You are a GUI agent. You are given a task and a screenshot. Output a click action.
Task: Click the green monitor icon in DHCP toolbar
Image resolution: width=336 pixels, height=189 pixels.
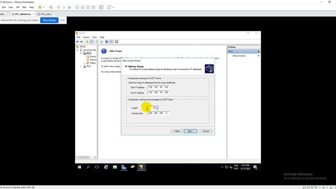(x=117, y=41)
